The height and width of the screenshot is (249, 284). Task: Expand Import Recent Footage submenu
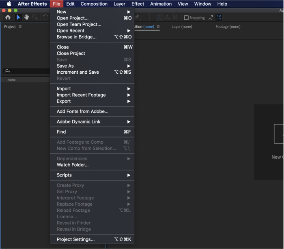point(92,95)
